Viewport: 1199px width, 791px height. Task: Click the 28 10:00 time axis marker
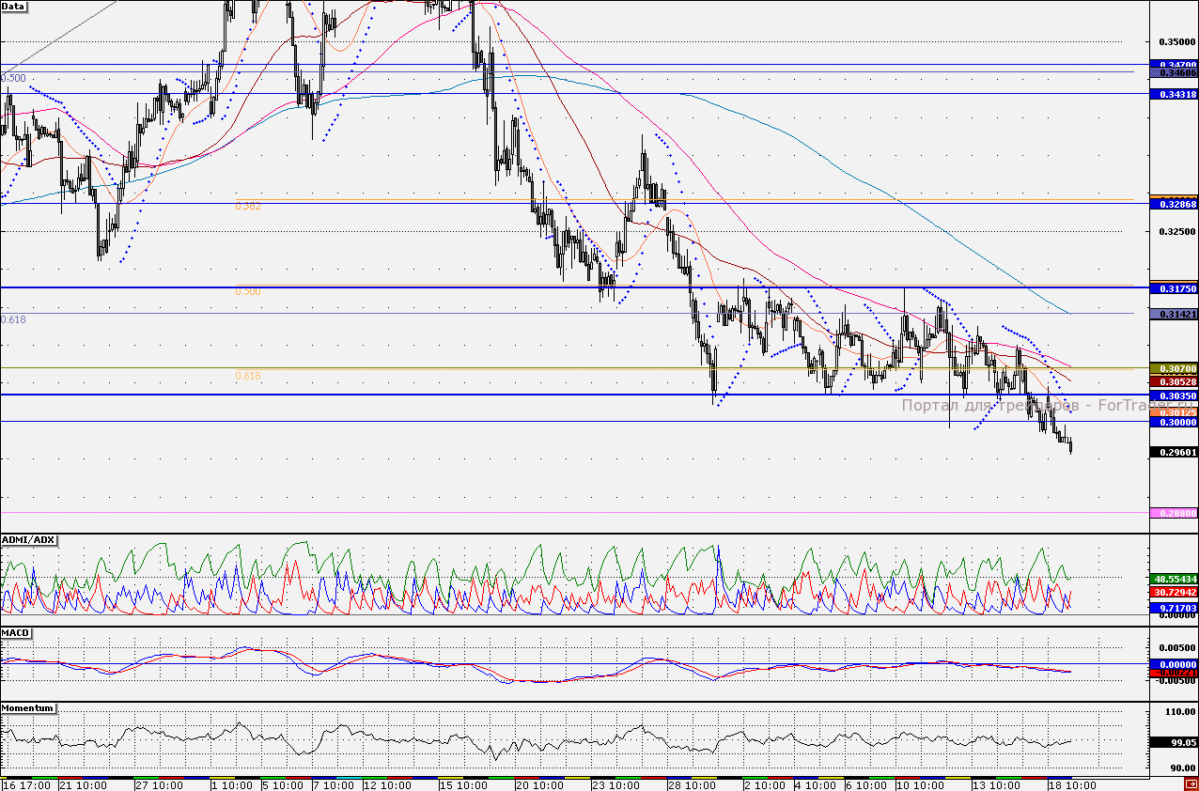[693, 784]
